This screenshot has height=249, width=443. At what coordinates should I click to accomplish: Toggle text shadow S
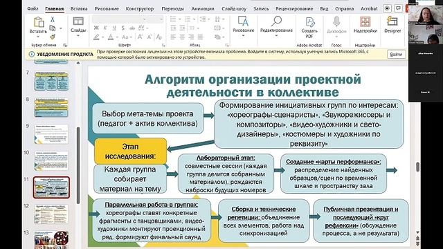point(123,28)
